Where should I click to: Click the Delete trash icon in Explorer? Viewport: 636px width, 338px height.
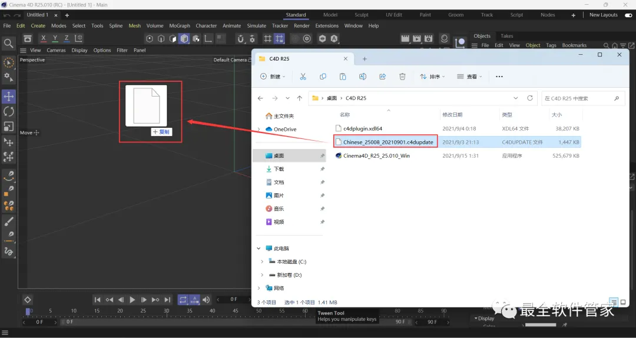point(402,77)
